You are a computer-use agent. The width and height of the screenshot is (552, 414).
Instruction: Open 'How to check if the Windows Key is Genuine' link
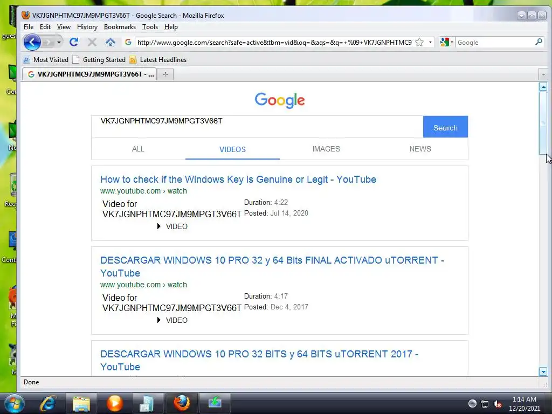[x=238, y=180]
